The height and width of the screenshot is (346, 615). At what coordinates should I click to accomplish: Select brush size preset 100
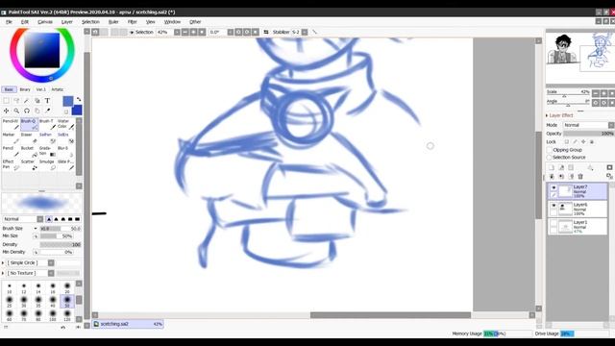[x=53, y=315]
